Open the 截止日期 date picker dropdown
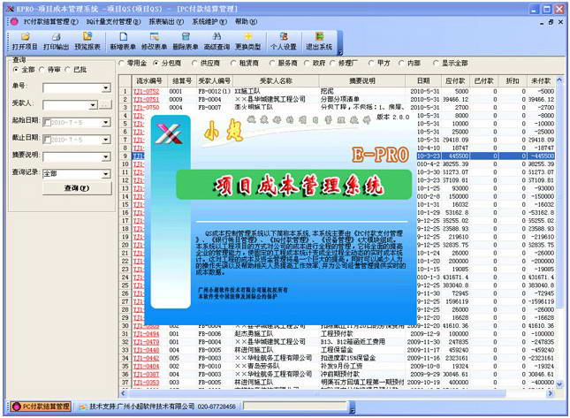The width and height of the screenshot is (570, 418). 106,140
